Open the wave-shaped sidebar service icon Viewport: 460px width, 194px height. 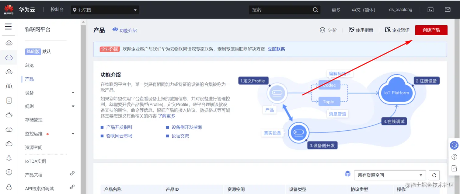[x=9, y=86]
